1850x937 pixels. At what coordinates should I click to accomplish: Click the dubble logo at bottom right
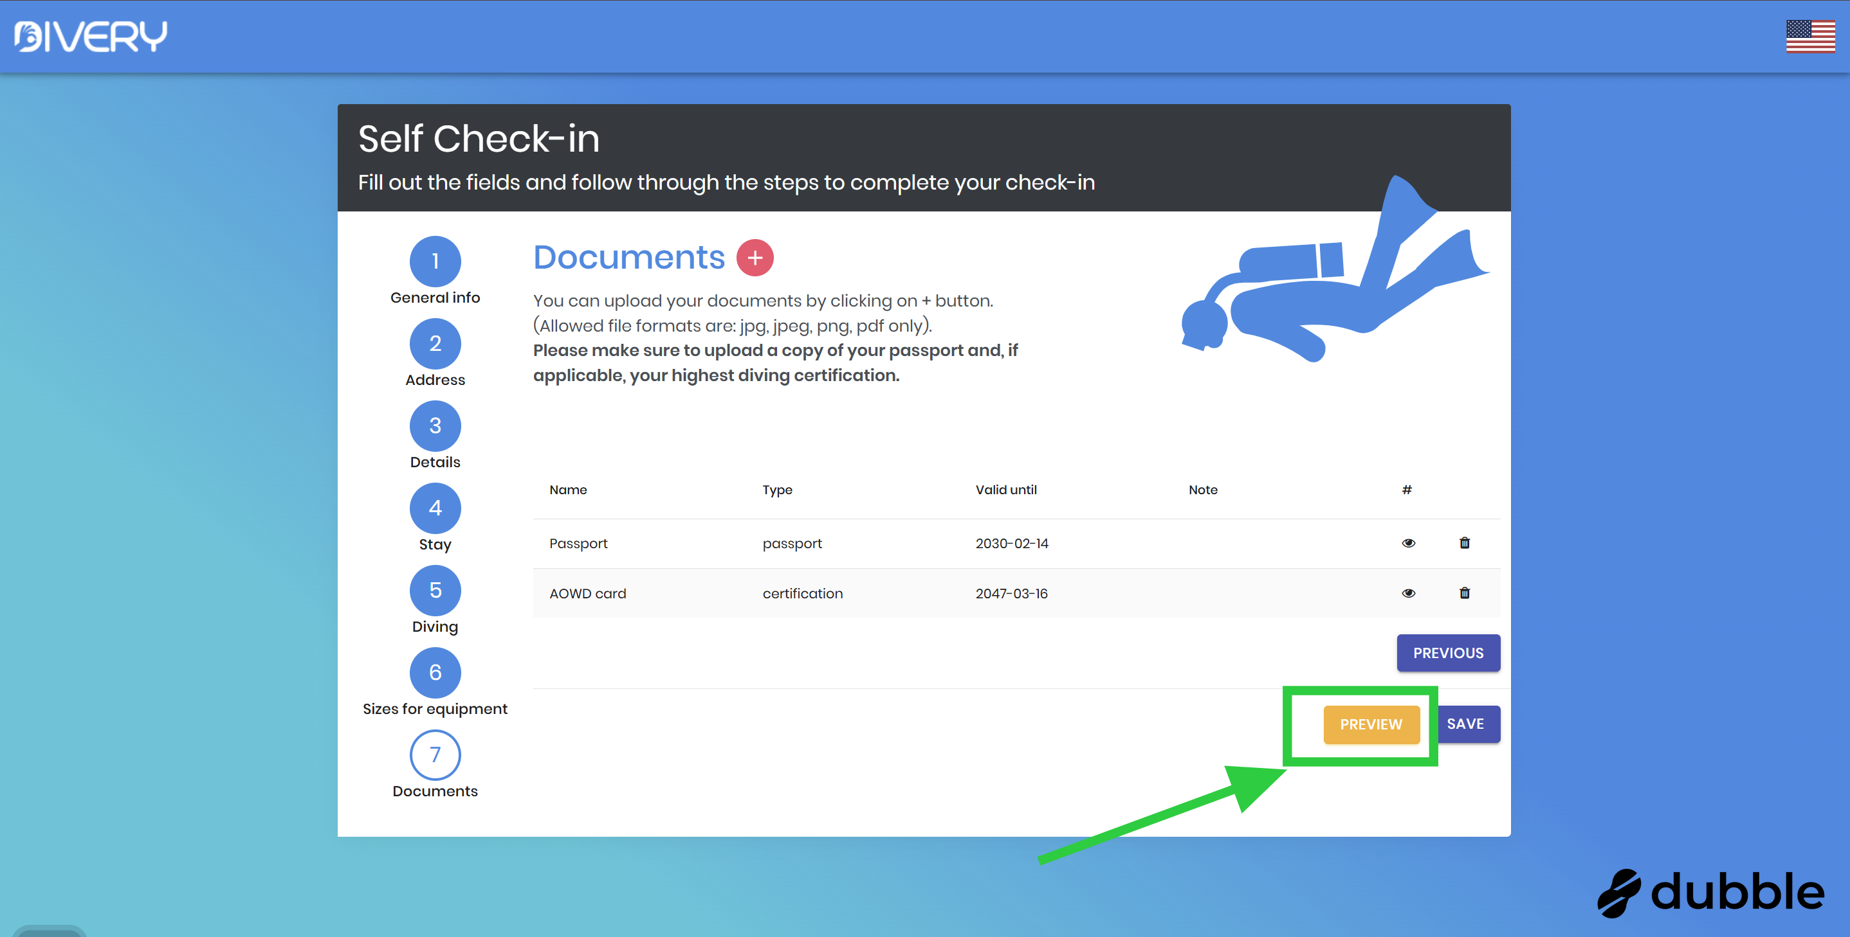click(1710, 893)
